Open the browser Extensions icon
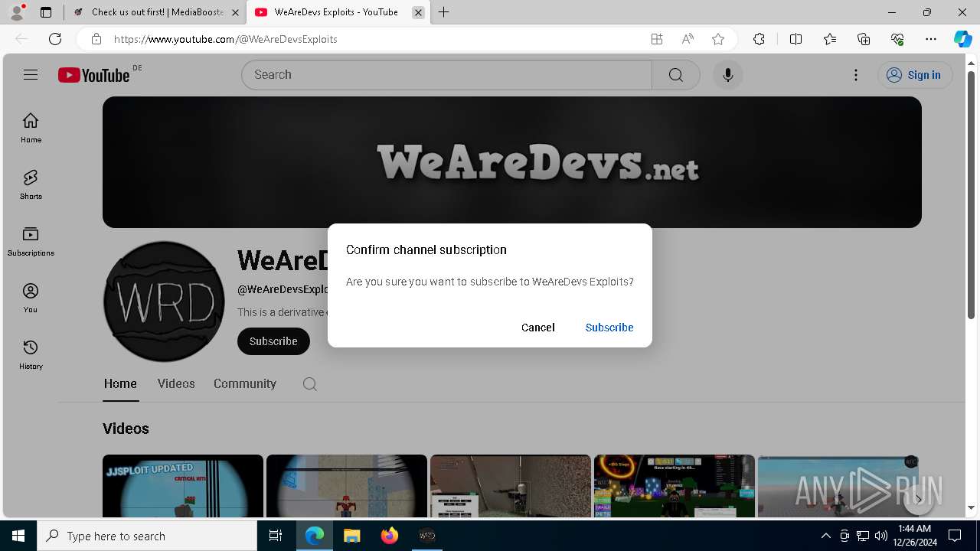 coord(759,39)
